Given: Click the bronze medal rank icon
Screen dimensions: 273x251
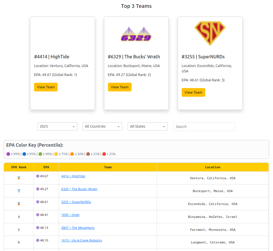Looking at the screenshot, I should click(19, 204).
